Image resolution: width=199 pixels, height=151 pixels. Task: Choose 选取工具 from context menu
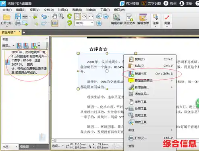point(150,115)
